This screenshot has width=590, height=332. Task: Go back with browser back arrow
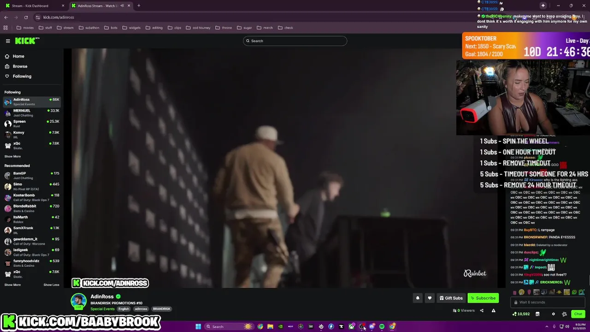pyautogui.click(x=6, y=17)
